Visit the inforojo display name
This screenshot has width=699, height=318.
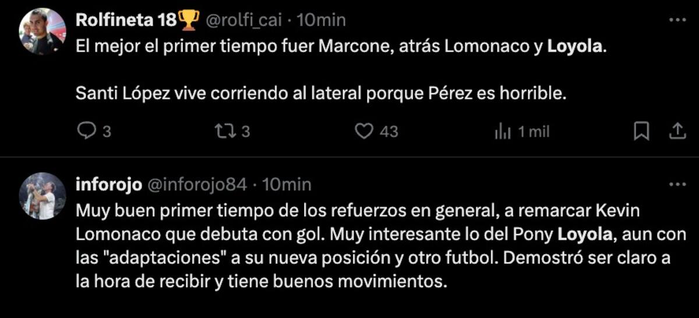tap(108, 185)
